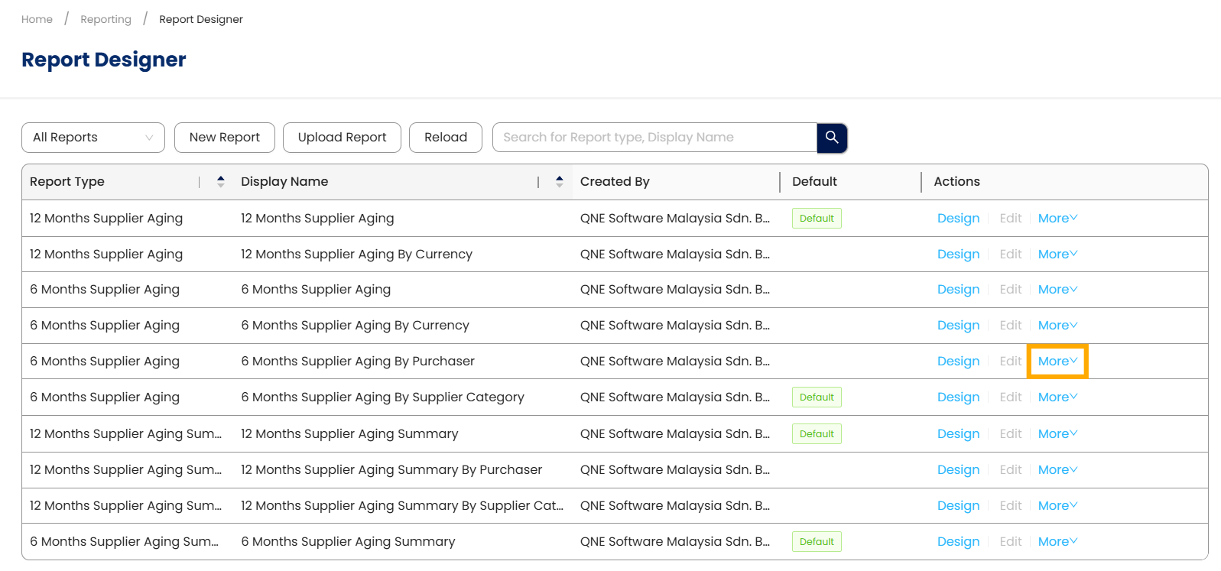
Task: Design 6 Months Supplier Aging Summary report
Action: (x=958, y=541)
